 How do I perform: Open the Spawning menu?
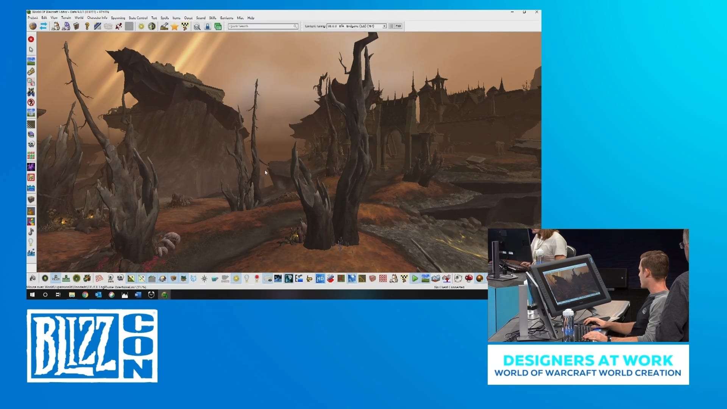pos(118,18)
